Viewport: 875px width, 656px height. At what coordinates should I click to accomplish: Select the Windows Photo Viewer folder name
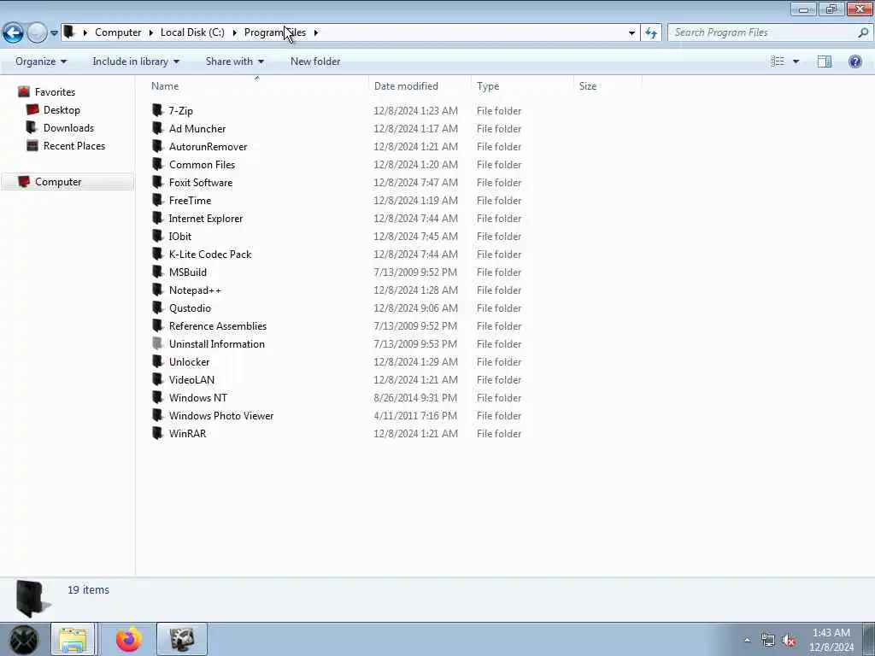[x=221, y=416]
